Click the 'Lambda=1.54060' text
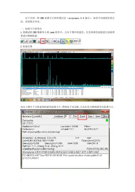The height and width of the screenshot is (192, 135). click(x=69, y=126)
